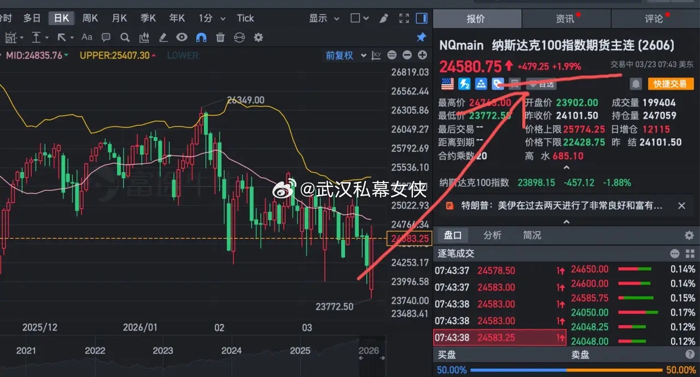Click the blue pin icon on the toolbar
Screen dimensions: 700x377
pyautogui.click(x=421, y=37)
